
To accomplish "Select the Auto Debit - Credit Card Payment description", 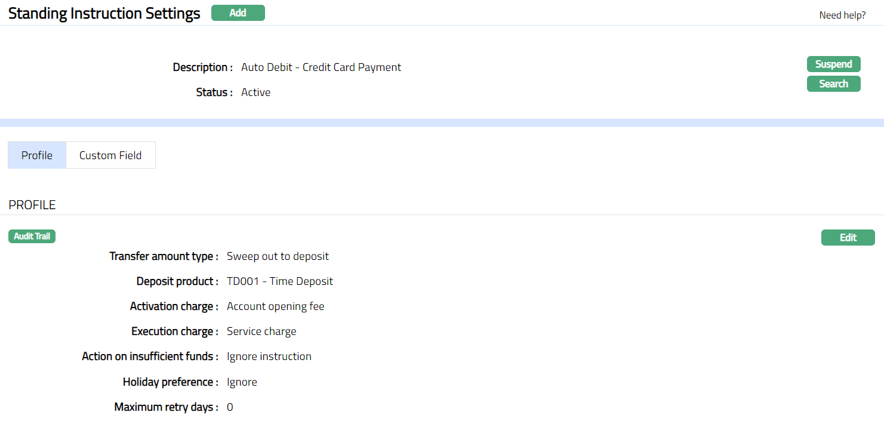I will coord(321,67).
